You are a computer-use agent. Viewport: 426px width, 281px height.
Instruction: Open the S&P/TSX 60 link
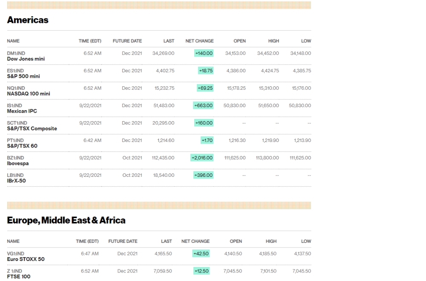pos(22,146)
